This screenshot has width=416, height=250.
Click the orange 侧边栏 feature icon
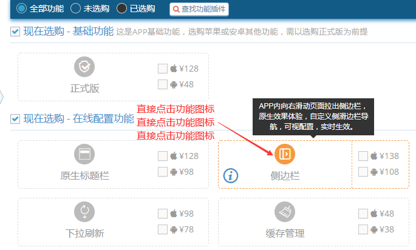(x=285, y=154)
